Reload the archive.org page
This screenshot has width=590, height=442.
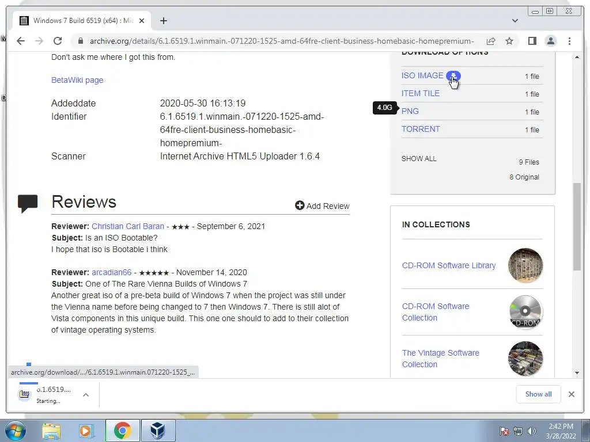[58, 41]
